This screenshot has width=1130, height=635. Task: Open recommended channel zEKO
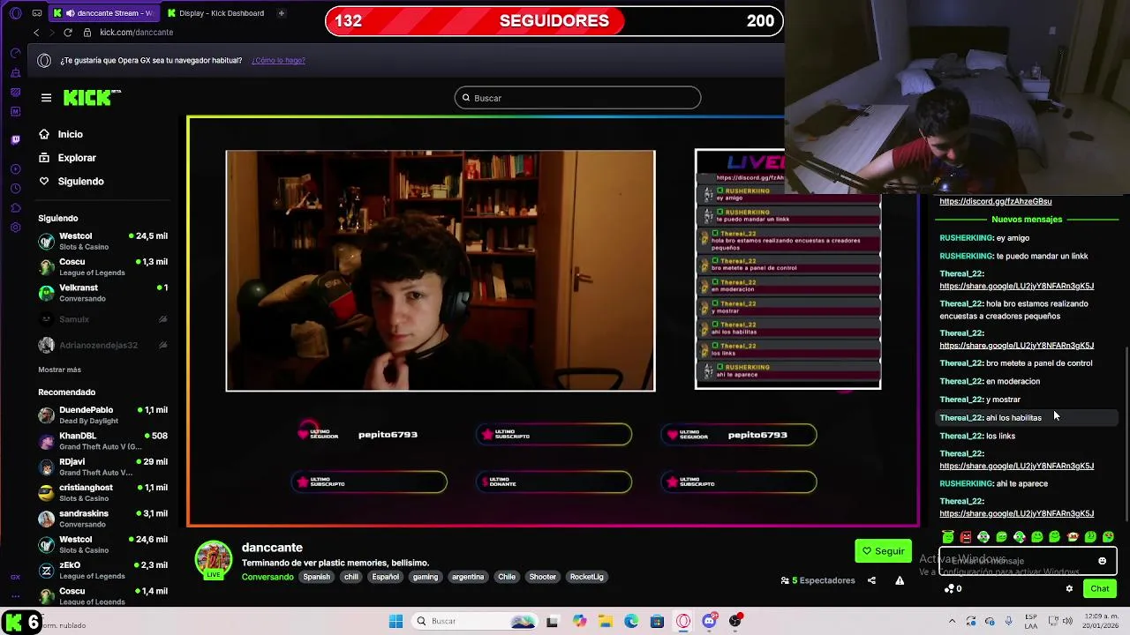coord(102,571)
